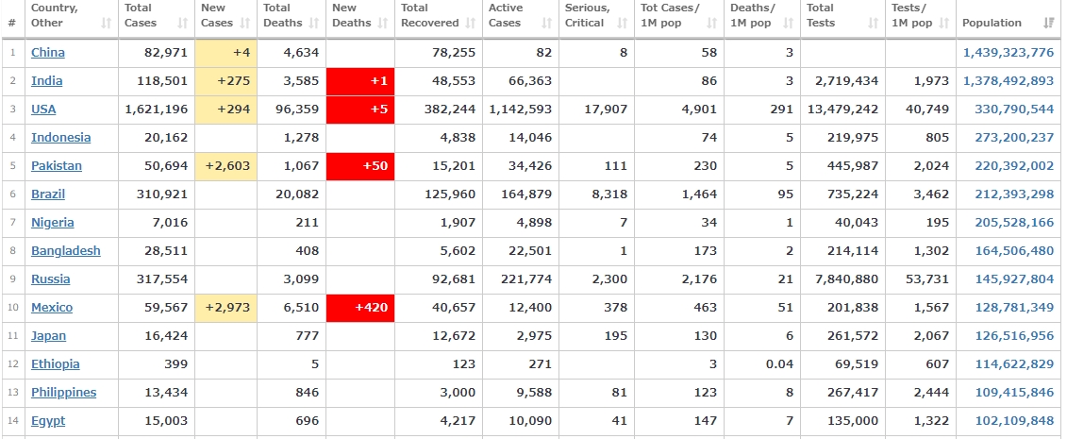Click sort arrows in Total Cases header
Image resolution: width=1067 pixels, height=439 pixels.
[x=182, y=23]
